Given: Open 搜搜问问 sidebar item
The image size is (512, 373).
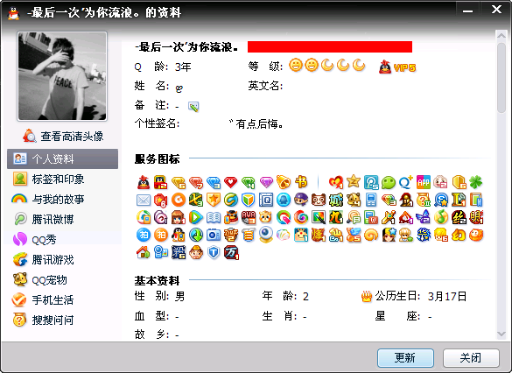Looking at the screenshot, I should 62,320.
